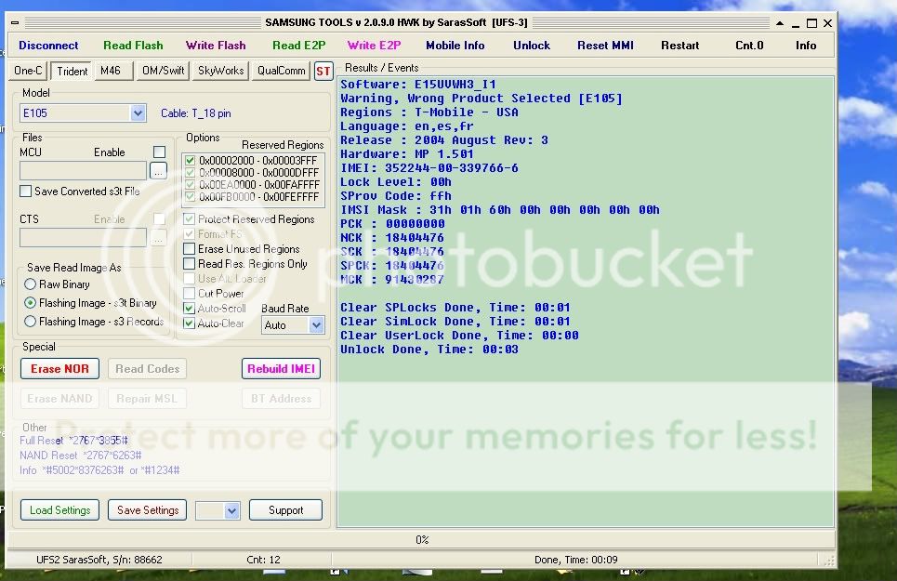Open the SkyWorks tab
The width and height of the screenshot is (897, 581).
pos(221,71)
